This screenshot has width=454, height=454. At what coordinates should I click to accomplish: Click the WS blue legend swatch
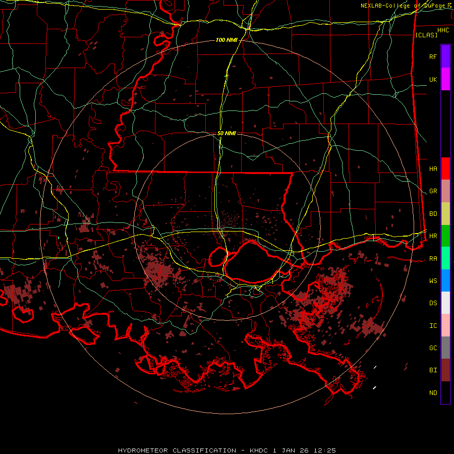pos(445,280)
